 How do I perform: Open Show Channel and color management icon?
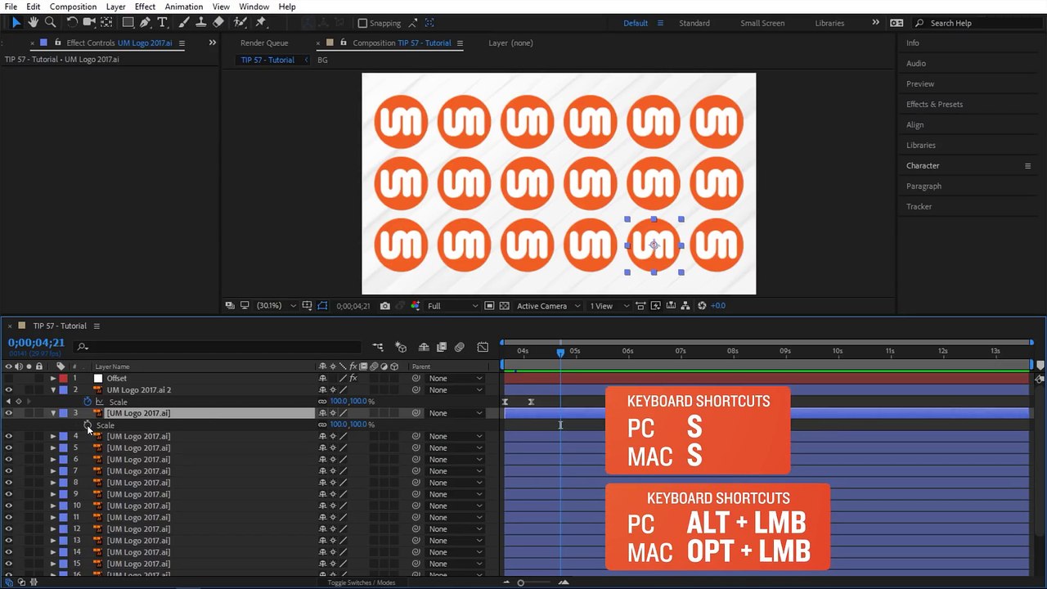click(x=416, y=306)
